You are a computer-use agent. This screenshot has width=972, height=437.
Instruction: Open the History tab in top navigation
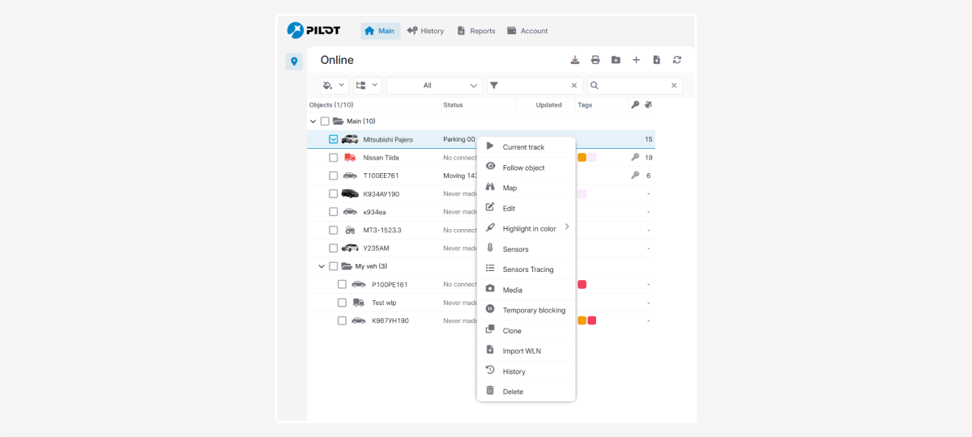[x=425, y=31]
